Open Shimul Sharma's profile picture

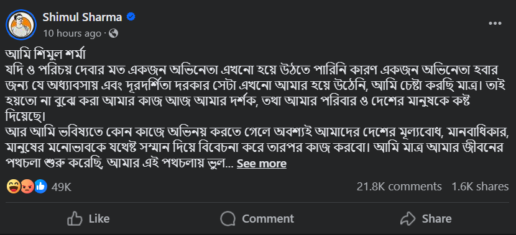(21, 25)
